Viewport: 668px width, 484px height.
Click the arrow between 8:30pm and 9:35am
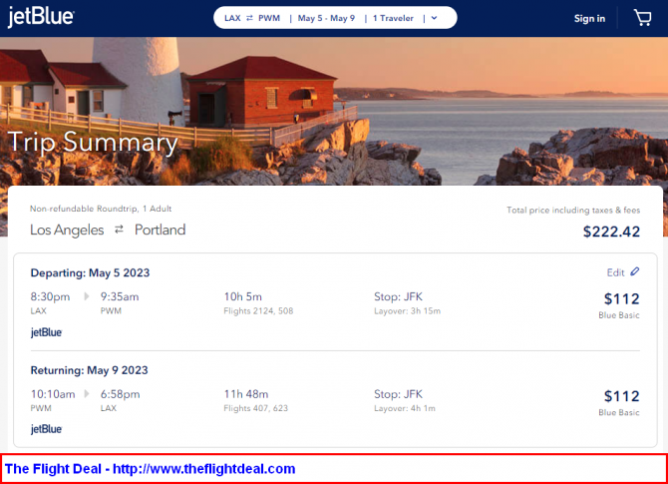tap(86, 296)
